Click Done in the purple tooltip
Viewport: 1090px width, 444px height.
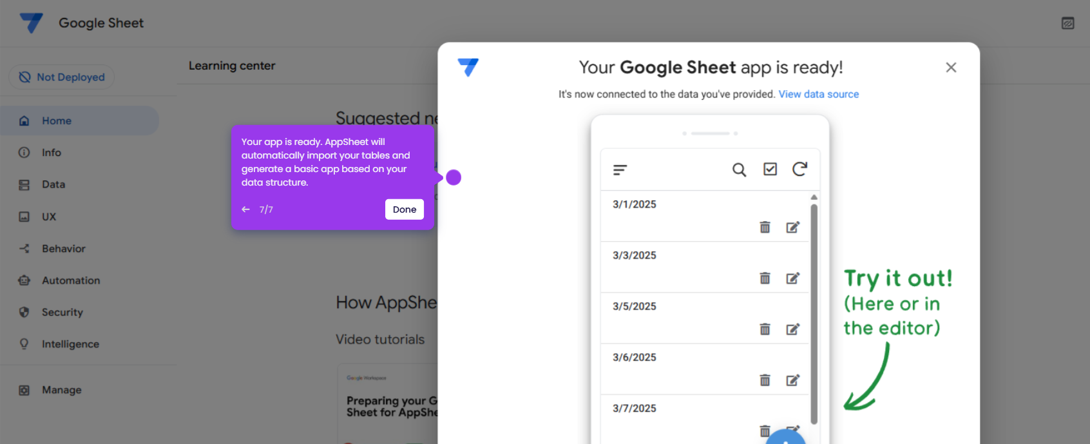click(405, 209)
